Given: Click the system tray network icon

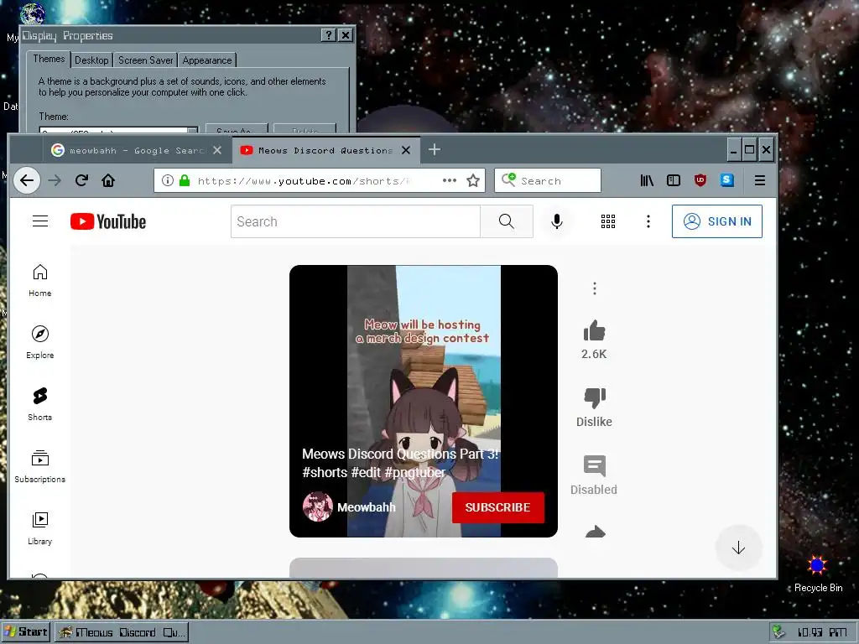Looking at the screenshot, I should tap(778, 632).
